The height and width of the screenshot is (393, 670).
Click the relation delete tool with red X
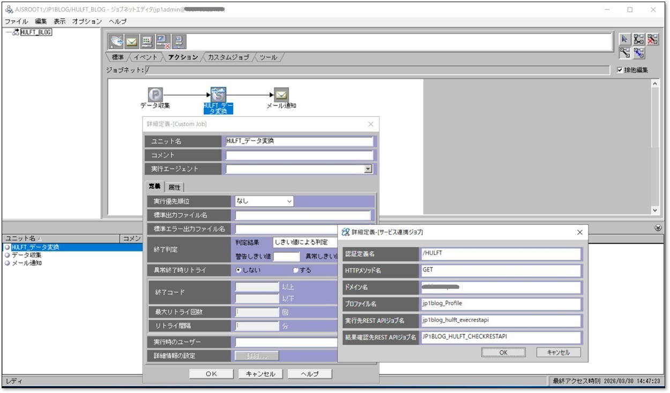tap(652, 39)
